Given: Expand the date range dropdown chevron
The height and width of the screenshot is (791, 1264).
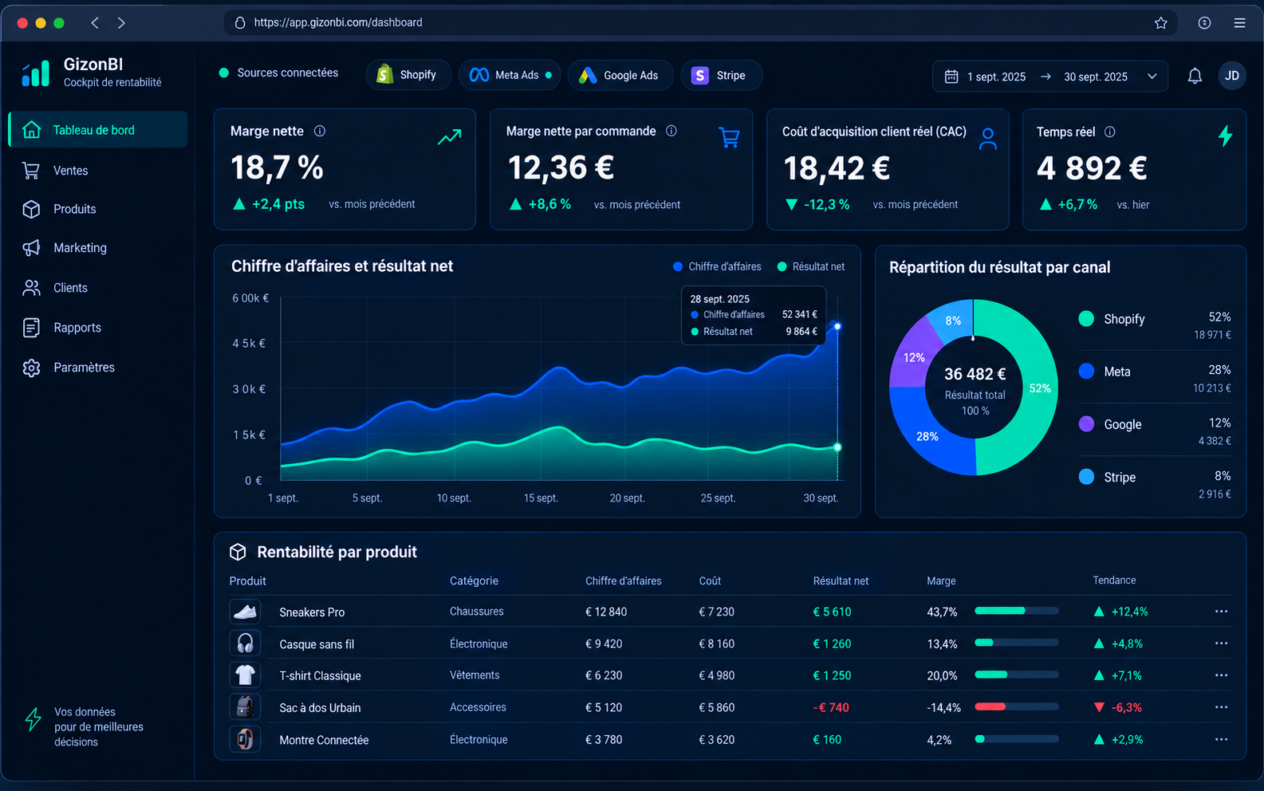Looking at the screenshot, I should click(1152, 77).
